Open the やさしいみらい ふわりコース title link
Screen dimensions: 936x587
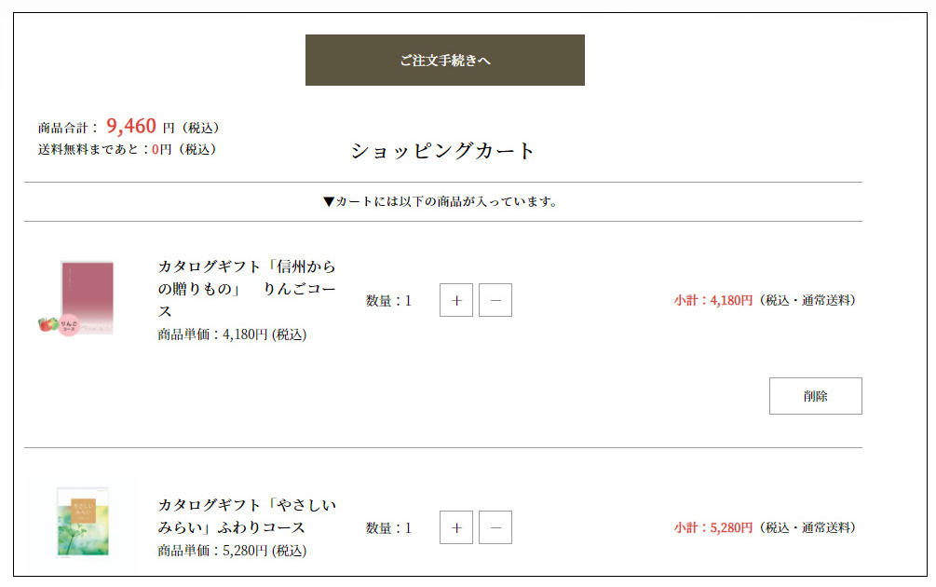click(247, 516)
